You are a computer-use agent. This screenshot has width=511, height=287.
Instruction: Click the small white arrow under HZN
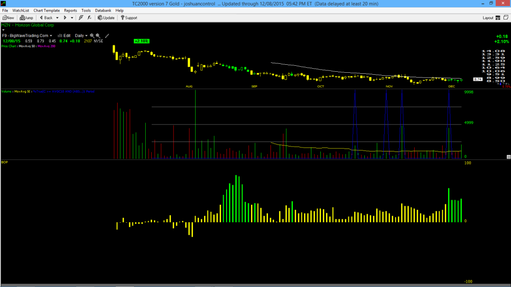click(3, 30)
